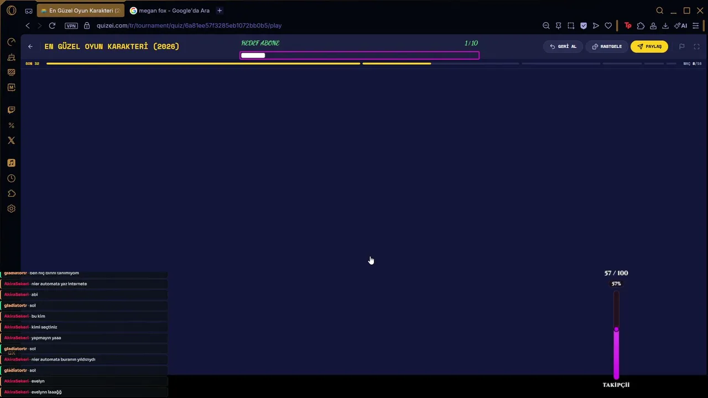
Task: Open X (Twitter) in the sidebar
Action: pos(11,140)
